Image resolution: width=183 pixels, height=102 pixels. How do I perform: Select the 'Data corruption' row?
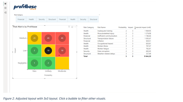[x=117, y=51]
